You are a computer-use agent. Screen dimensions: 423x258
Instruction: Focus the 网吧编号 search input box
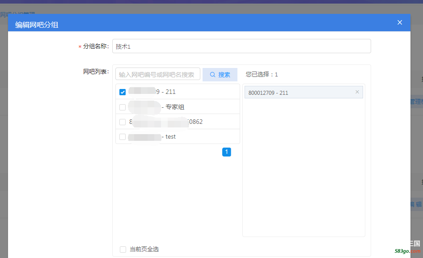point(158,74)
